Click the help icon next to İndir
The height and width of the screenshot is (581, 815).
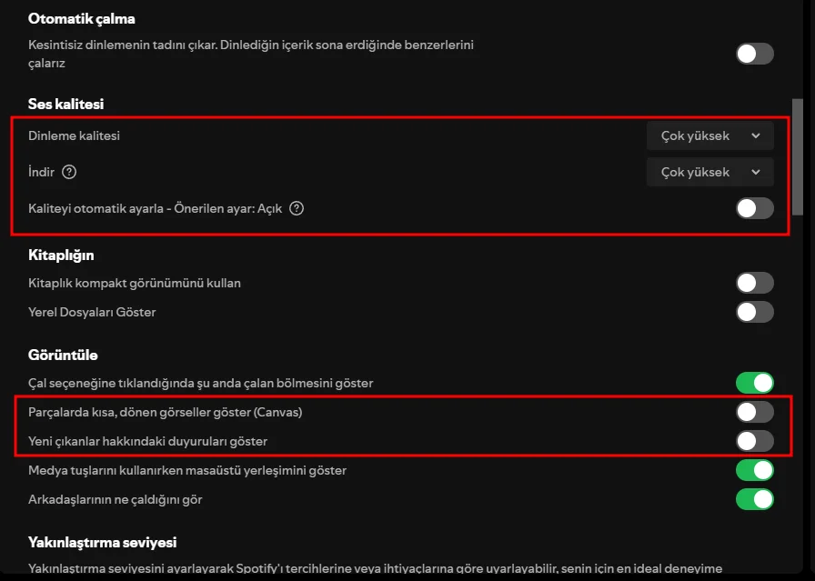point(69,172)
